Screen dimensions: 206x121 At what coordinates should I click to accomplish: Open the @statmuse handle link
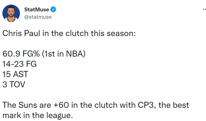38,17
